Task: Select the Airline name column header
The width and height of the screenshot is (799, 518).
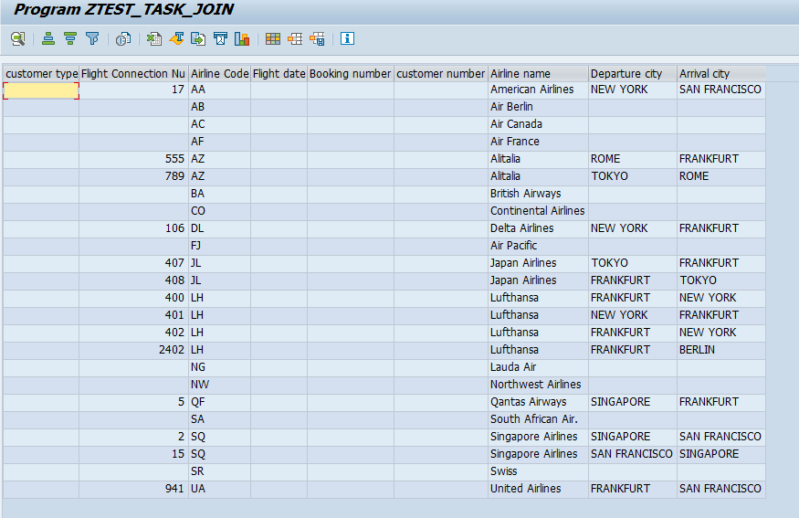Action: pyautogui.click(x=538, y=73)
